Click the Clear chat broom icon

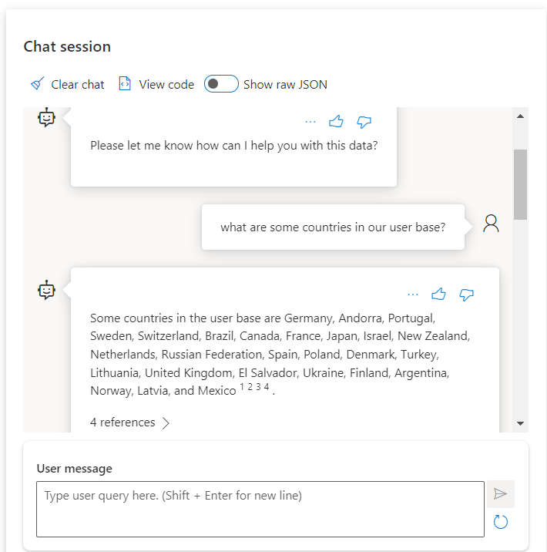[x=37, y=84]
